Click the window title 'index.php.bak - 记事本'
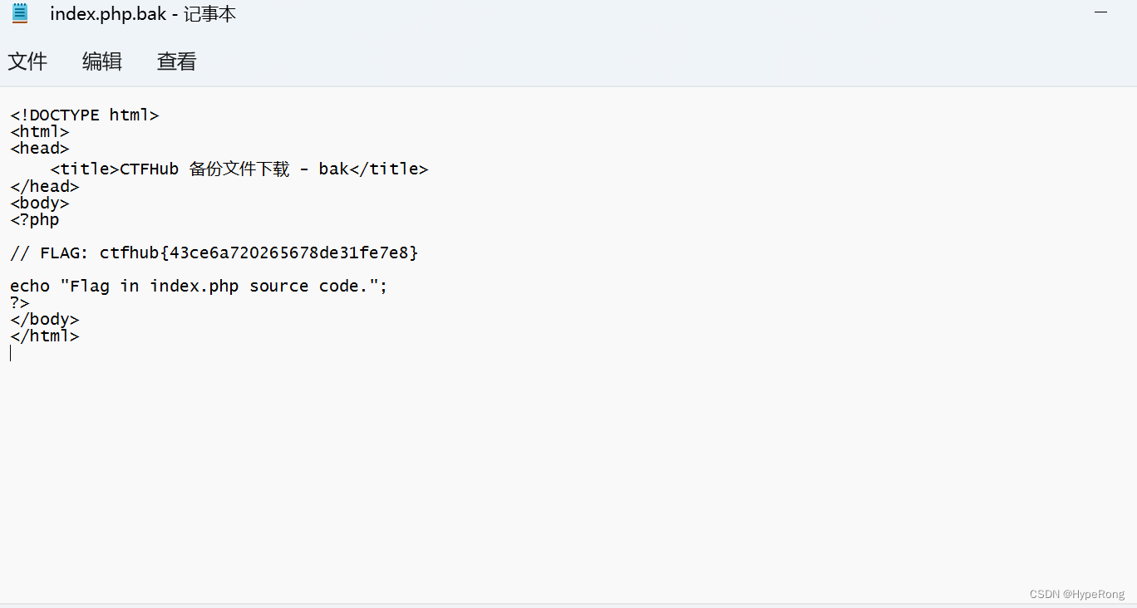Screen dimensions: 1137x608 [x=143, y=14]
